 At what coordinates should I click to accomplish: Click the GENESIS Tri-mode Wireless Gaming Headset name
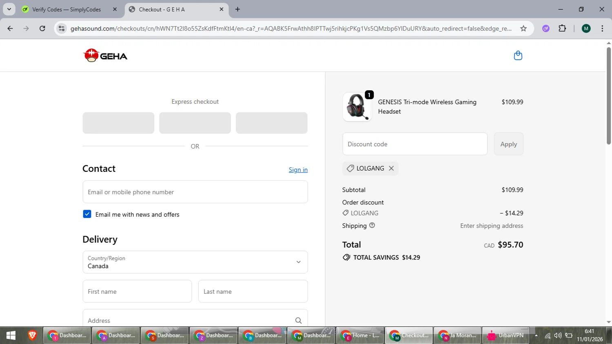pyautogui.click(x=427, y=107)
